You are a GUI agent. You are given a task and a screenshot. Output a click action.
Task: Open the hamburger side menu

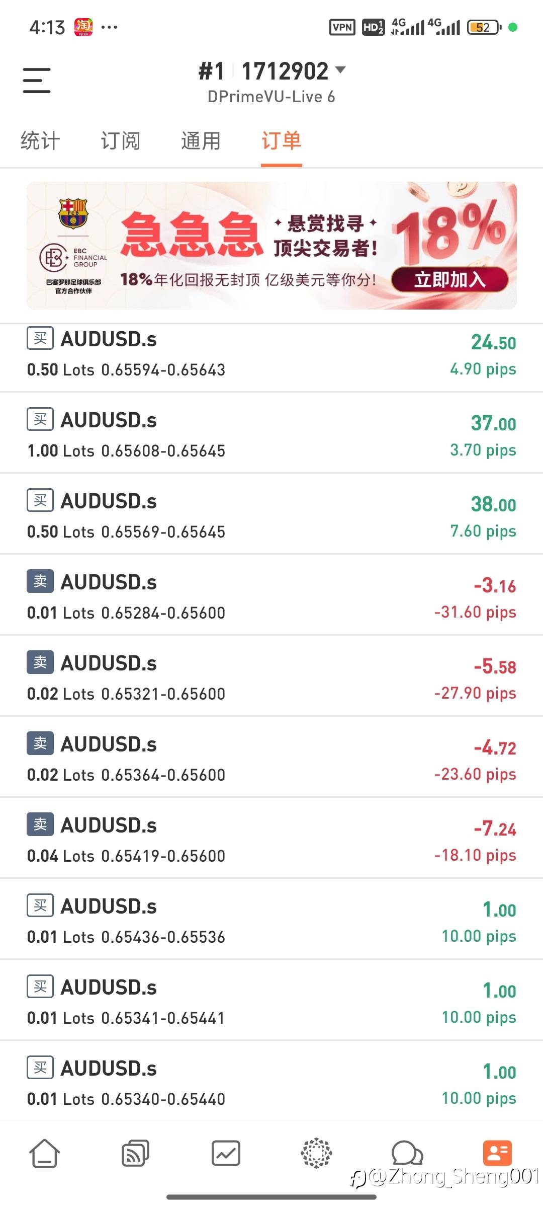tap(37, 81)
